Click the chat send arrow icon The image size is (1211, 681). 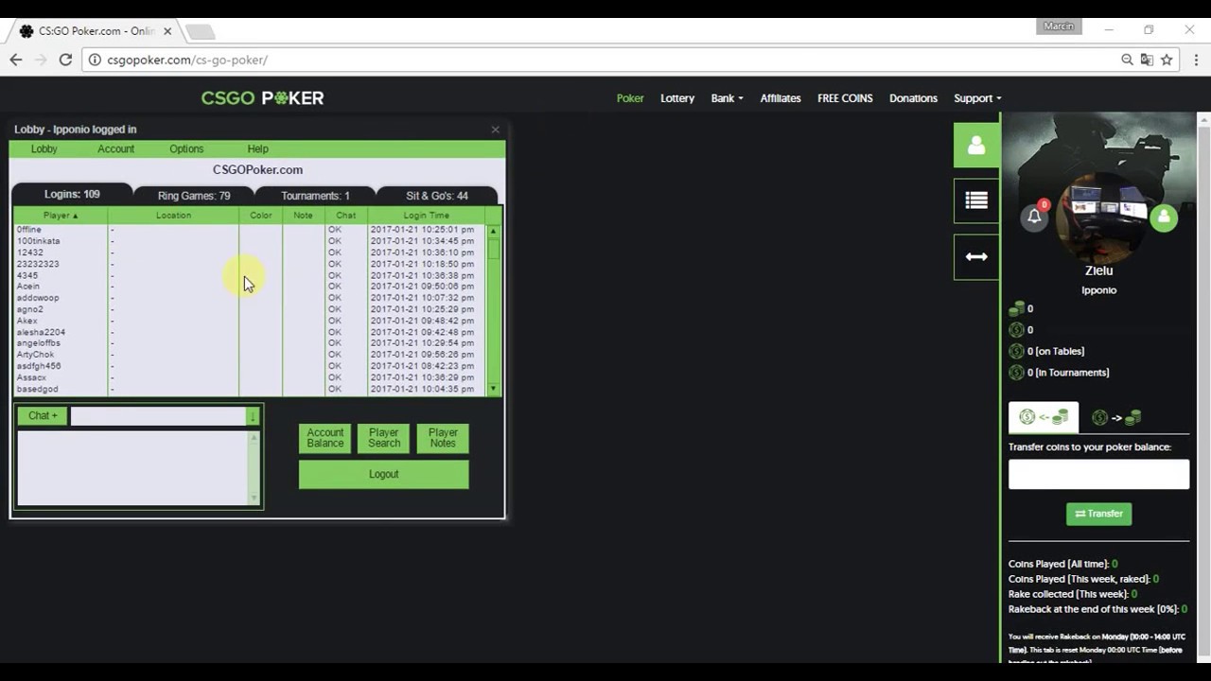tap(253, 416)
